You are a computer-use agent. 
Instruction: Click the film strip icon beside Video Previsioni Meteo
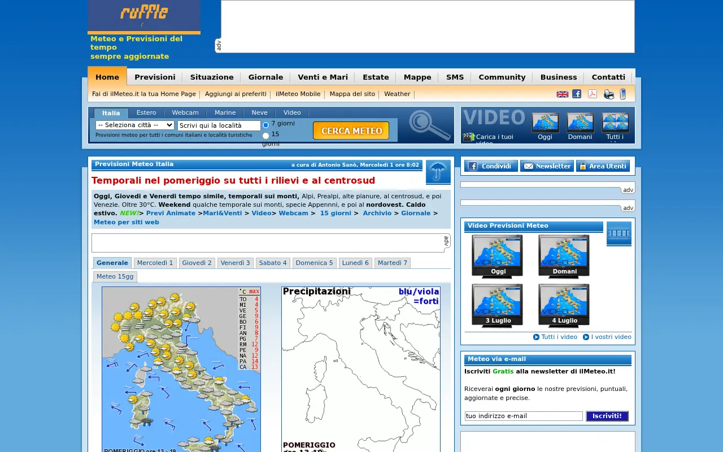point(619,233)
